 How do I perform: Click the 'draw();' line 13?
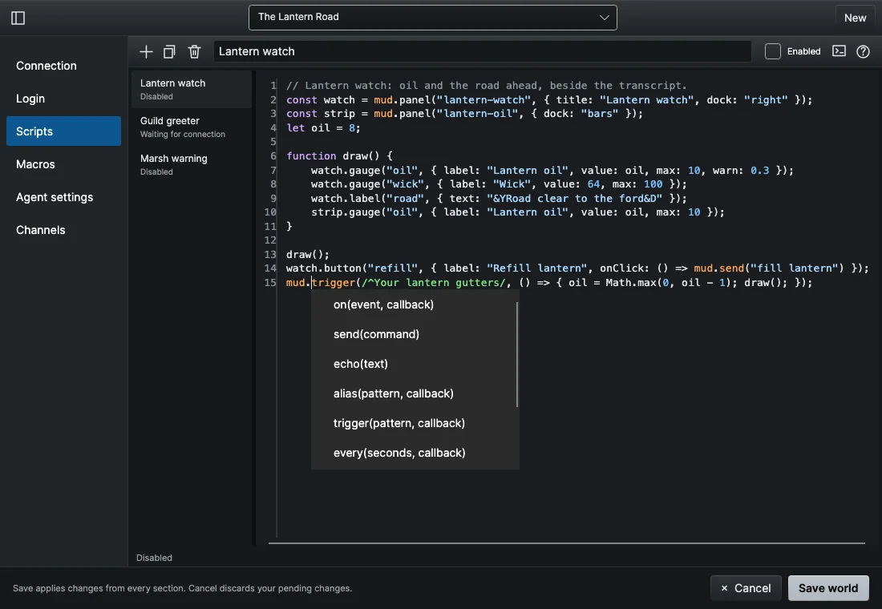click(307, 254)
